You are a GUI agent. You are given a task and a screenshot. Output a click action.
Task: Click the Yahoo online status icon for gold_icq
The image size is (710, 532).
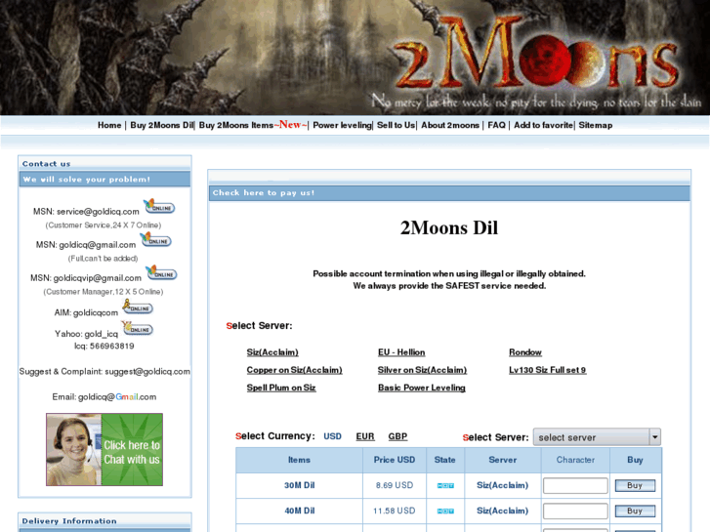137,328
